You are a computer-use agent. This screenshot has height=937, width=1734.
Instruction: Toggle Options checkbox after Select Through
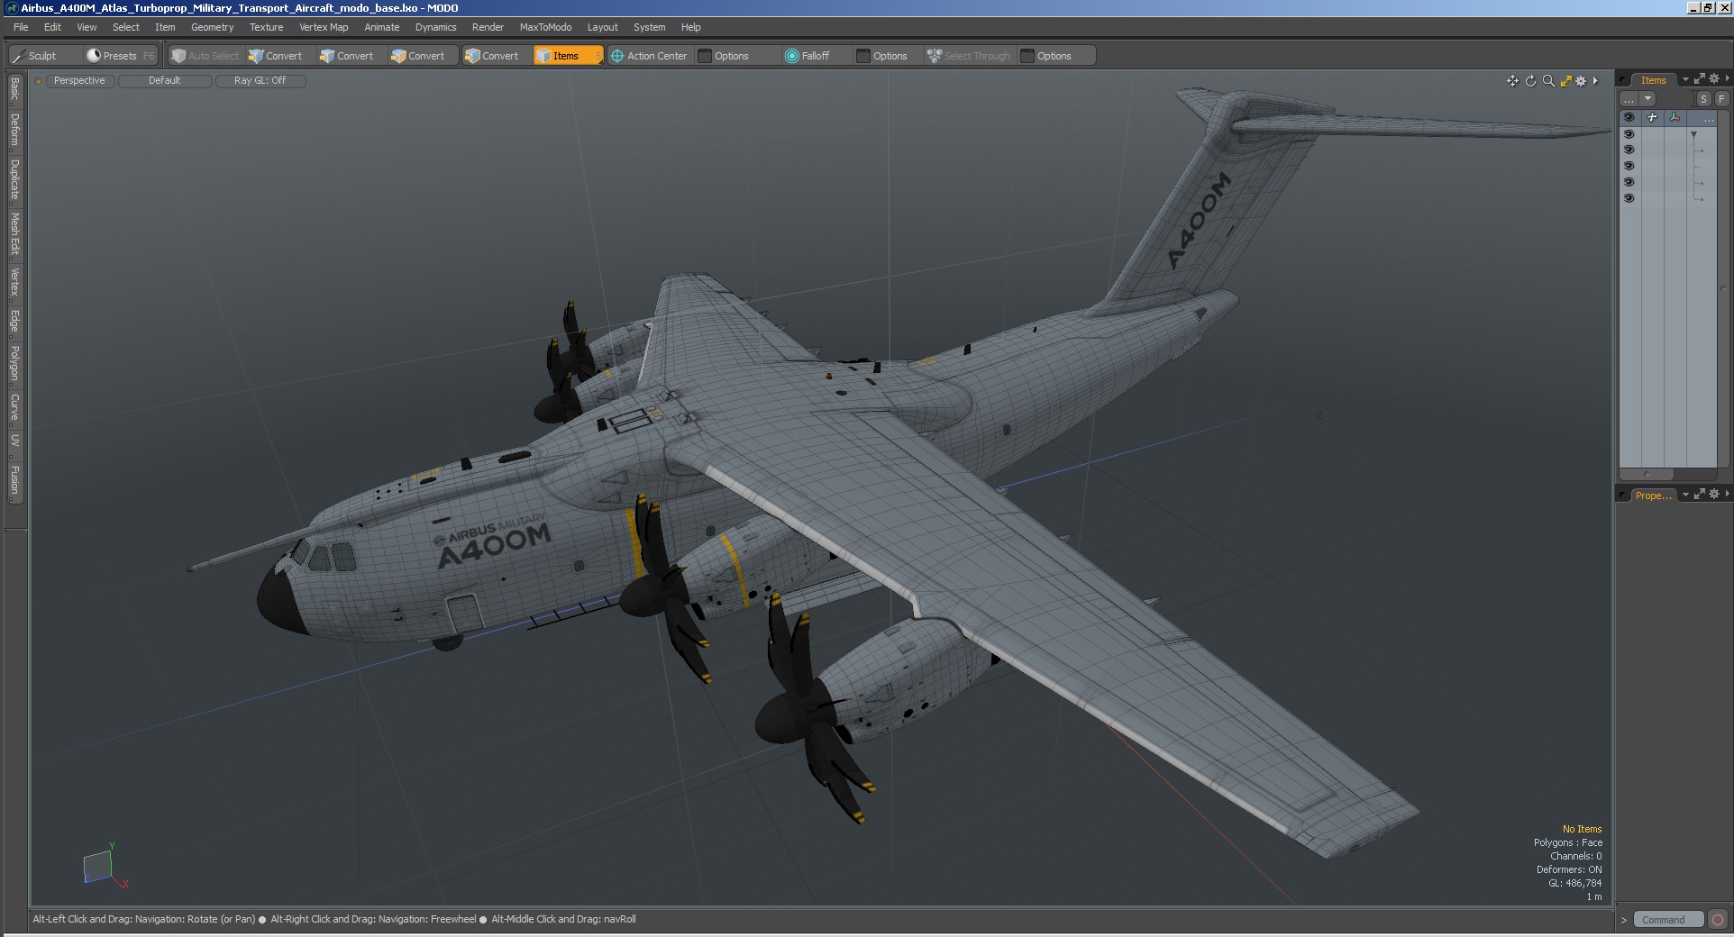click(x=1027, y=56)
